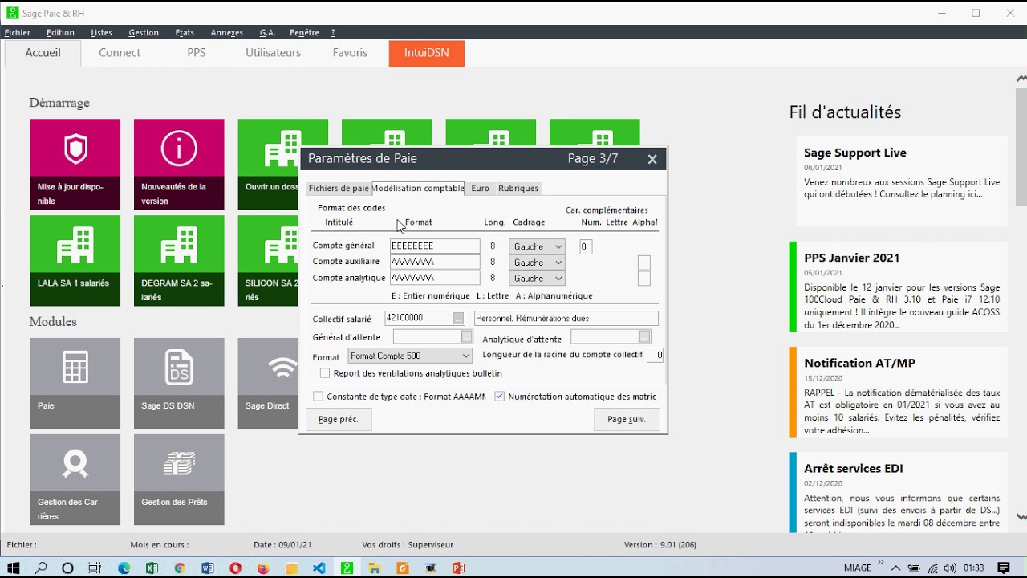Viewport: 1027px width, 578px height.
Task: Open the Windows notification center icon
Action: pos(1004,568)
